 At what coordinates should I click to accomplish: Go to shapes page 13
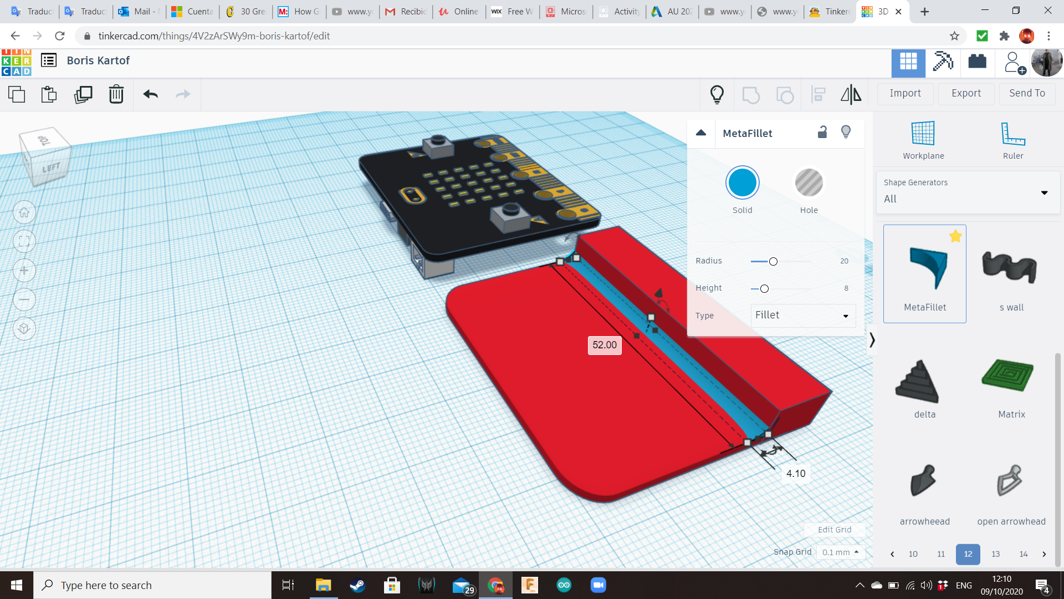[x=995, y=554]
